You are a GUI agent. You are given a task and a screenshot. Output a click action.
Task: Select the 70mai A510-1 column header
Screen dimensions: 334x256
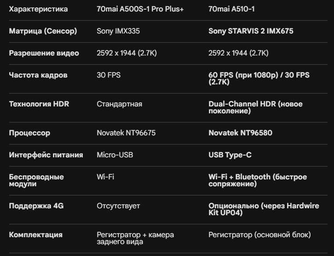pyautogui.click(x=231, y=9)
